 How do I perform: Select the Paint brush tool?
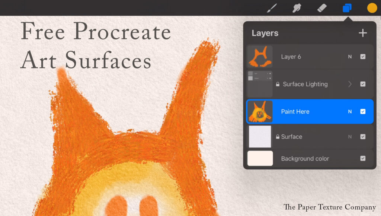pos(271,7)
